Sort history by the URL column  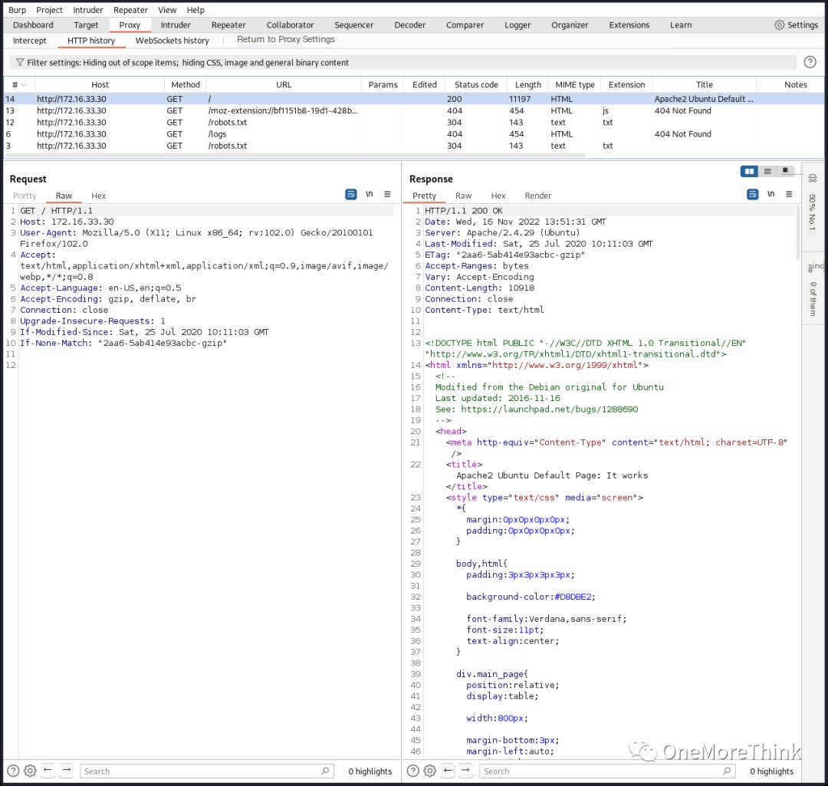point(284,84)
